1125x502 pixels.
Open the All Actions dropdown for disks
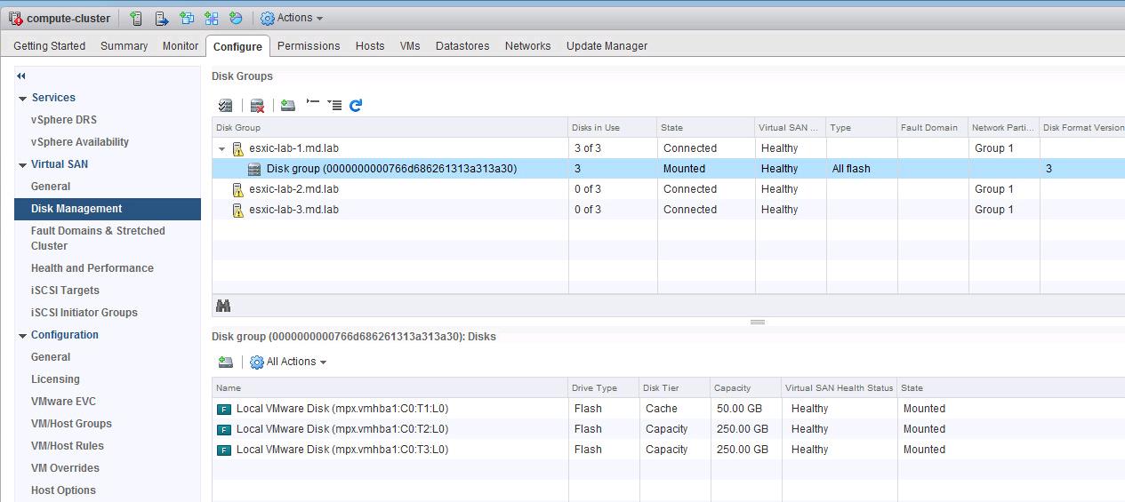(288, 362)
